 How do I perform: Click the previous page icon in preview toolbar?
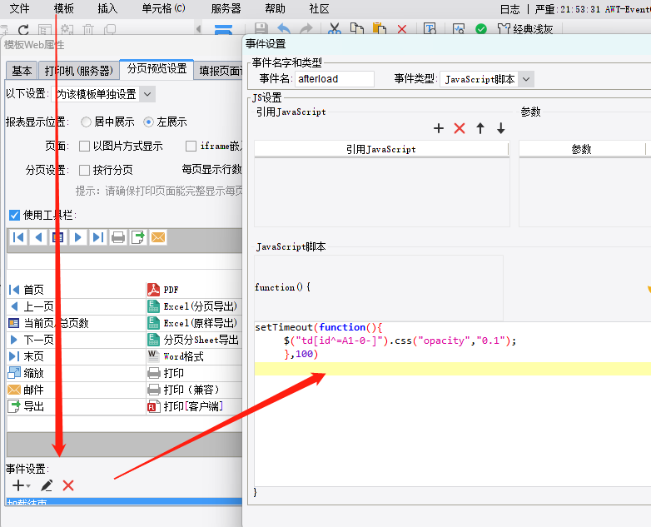click(x=38, y=237)
